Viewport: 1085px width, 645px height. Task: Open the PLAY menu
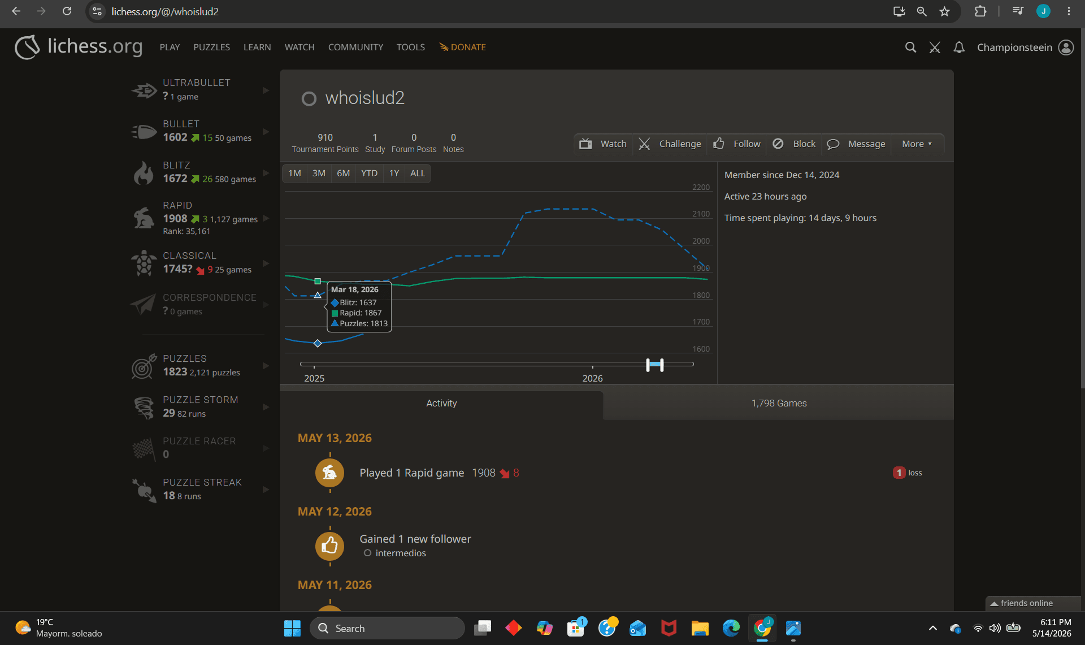tap(170, 47)
